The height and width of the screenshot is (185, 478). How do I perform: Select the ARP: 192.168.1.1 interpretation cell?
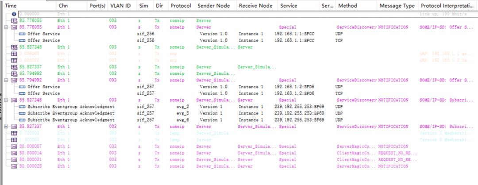(x=446, y=54)
